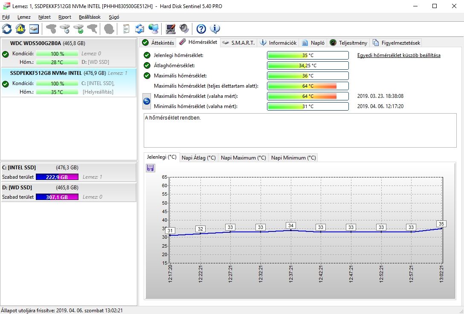The height and width of the screenshot is (314, 464).
Task: Click the [Helyreállítás] partition label
Action: click(x=98, y=92)
